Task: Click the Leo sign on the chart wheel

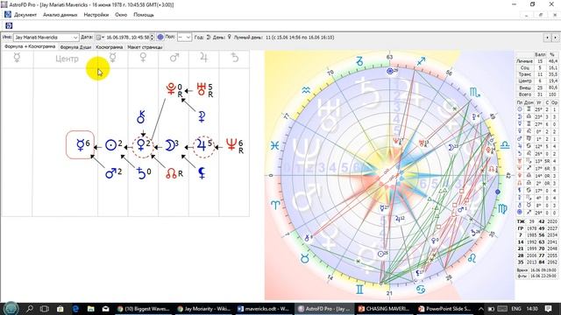Action: (x=472, y=258)
